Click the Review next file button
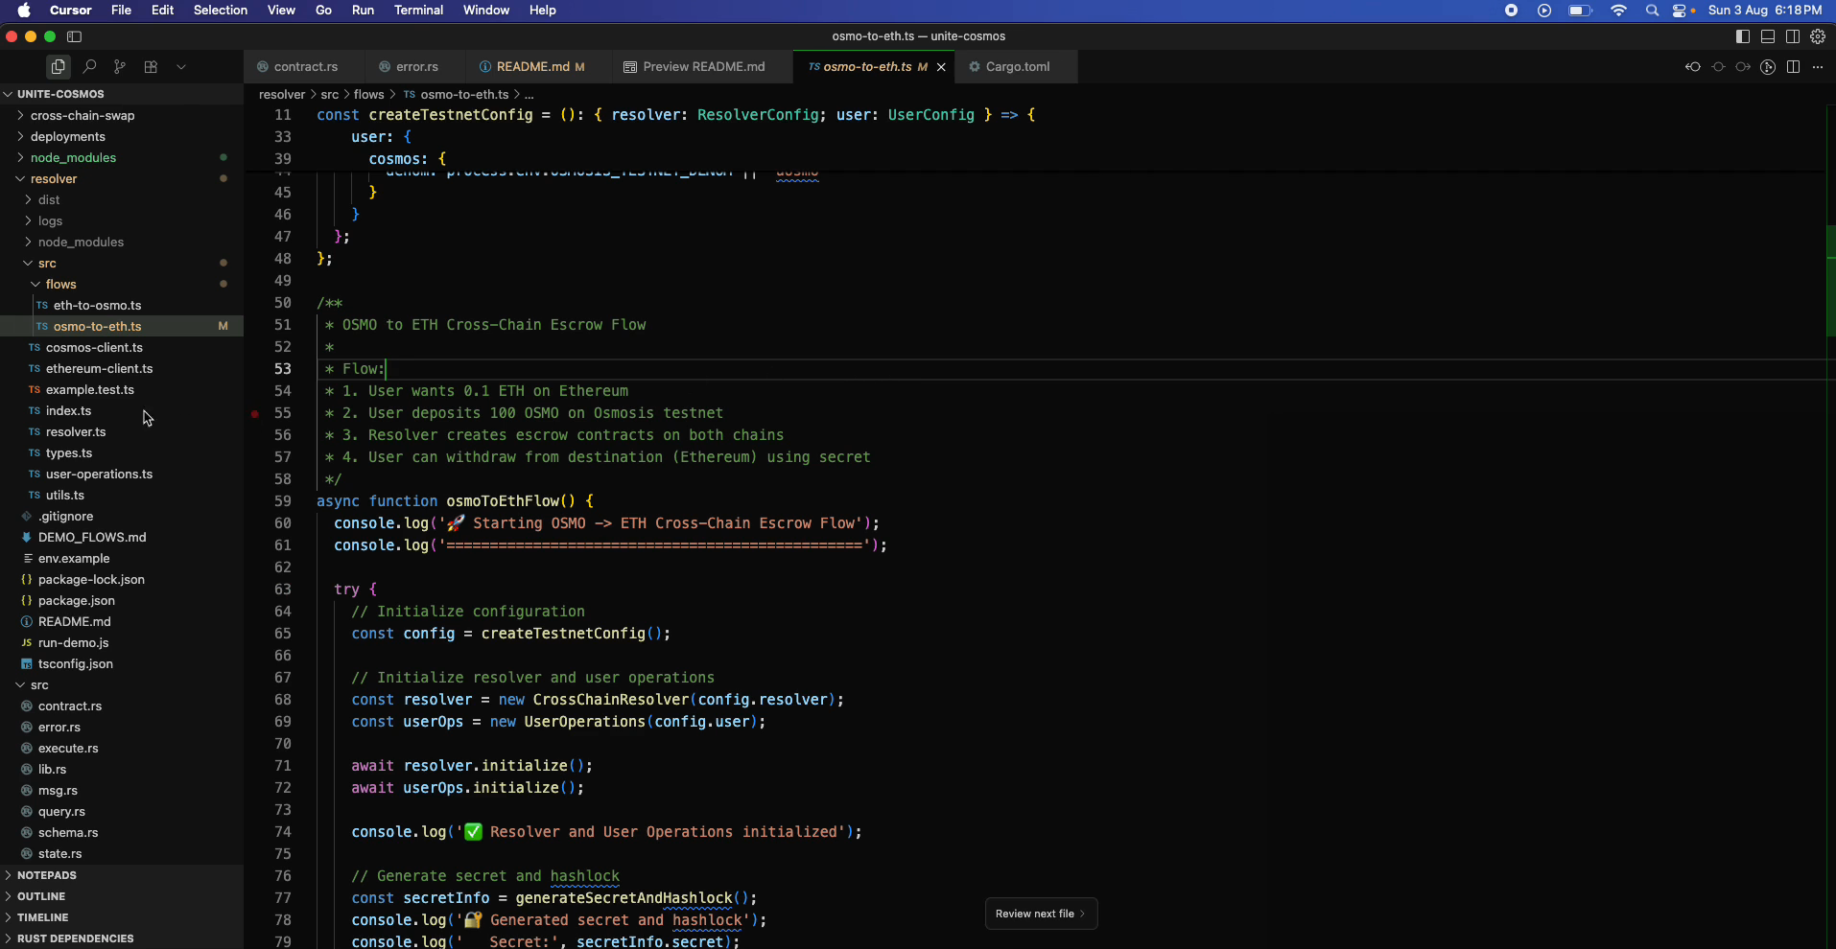 click(x=1040, y=914)
